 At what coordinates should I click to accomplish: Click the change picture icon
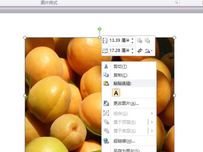[106, 103]
